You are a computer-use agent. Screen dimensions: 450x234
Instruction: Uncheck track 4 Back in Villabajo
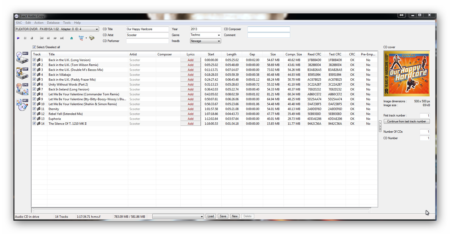point(34,75)
